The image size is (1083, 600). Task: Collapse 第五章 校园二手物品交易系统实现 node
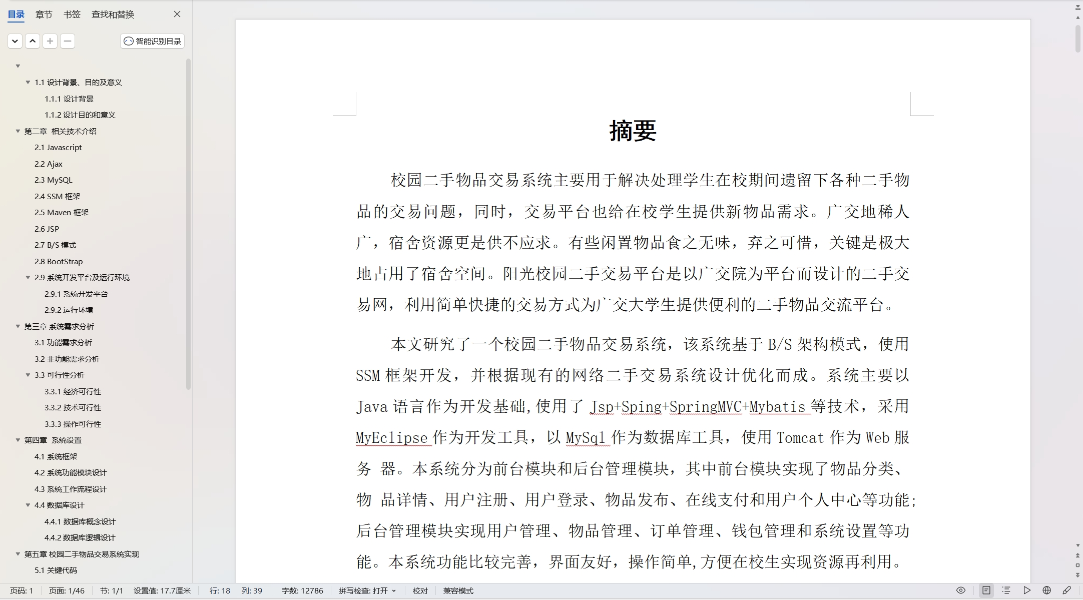point(18,554)
